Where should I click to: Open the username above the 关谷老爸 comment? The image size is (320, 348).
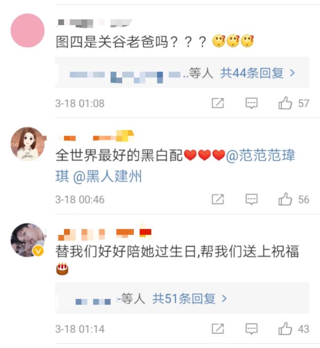click(x=94, y=23)
